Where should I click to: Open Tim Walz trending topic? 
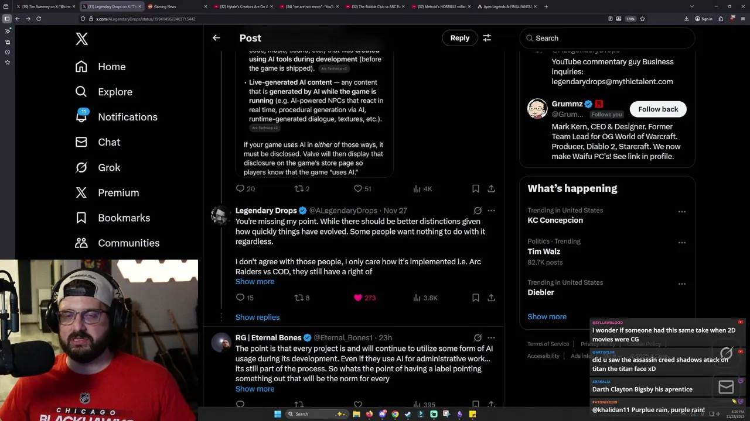click(x=544, y=251)
